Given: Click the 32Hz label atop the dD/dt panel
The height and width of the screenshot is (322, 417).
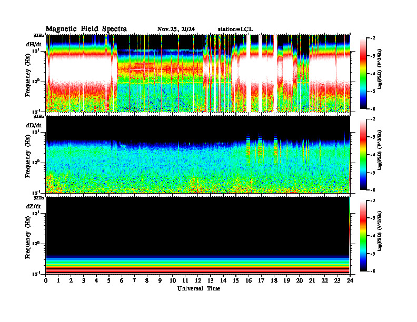Looking at the screenshot, I should pyautogui.click(x=39, y=116).
